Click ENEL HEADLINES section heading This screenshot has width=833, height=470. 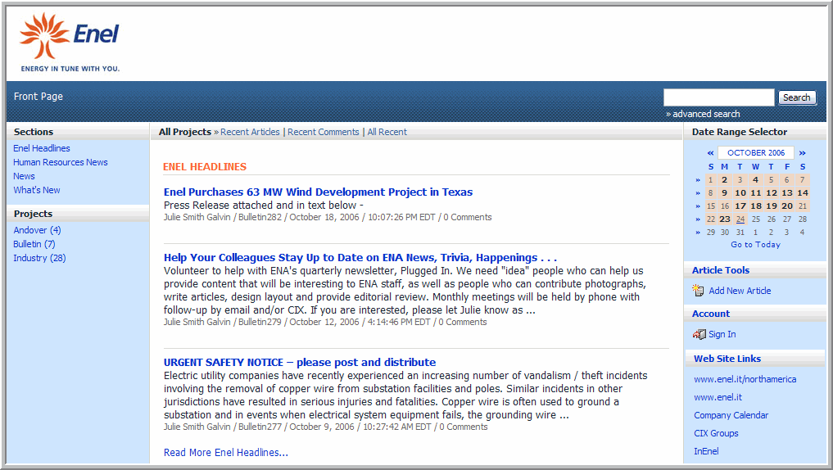click(x=205, y=167)
